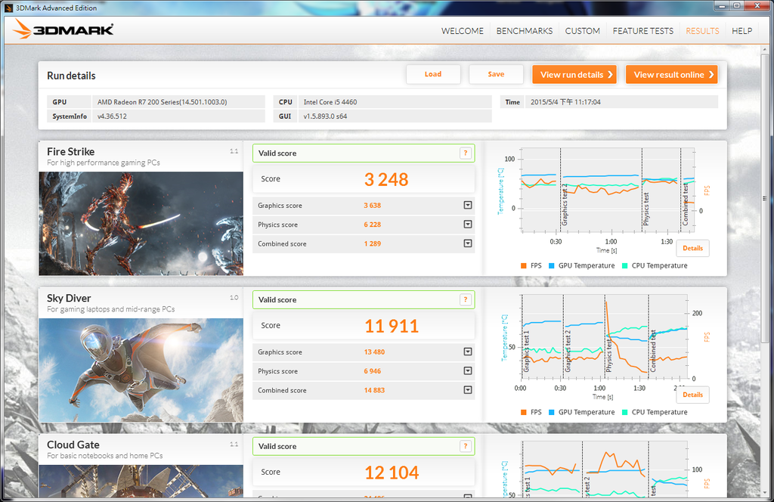Expand Sky Diver Combined score details
The width and height of the screenshot is (774, 502).
click(468, 391)
